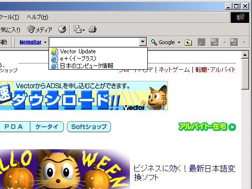Click the Print toolbar icon
The image size is (252, 189).
coord(93,30)
